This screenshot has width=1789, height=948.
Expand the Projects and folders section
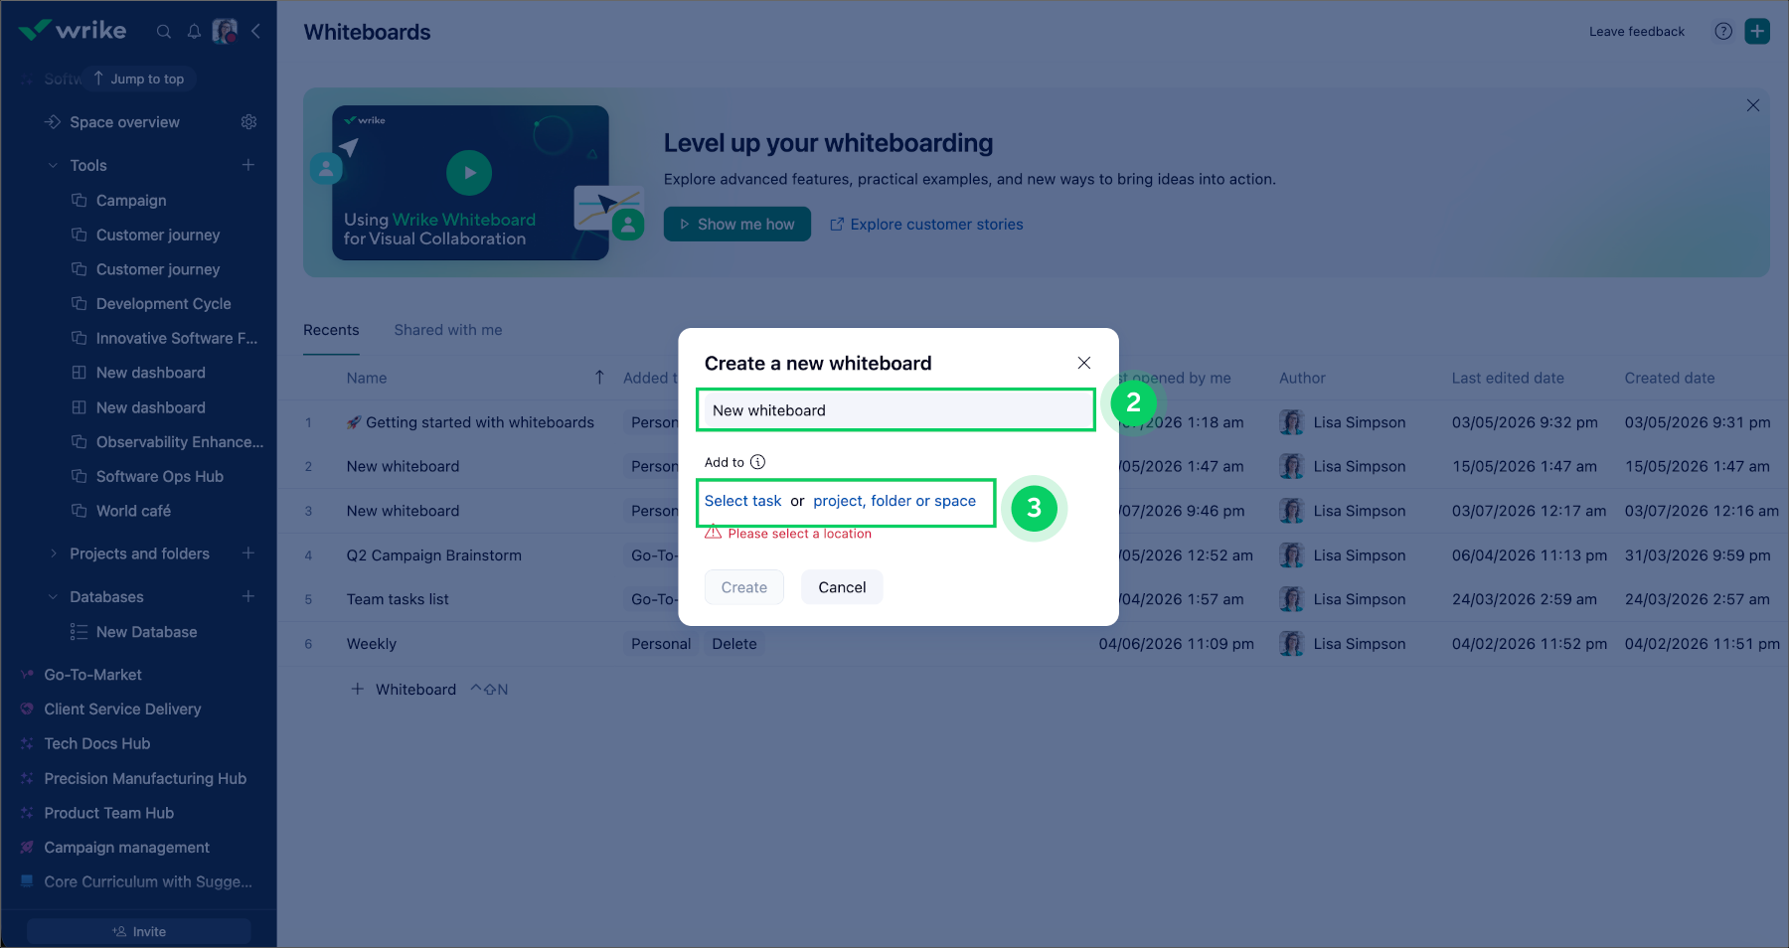(x=54, y=553)
